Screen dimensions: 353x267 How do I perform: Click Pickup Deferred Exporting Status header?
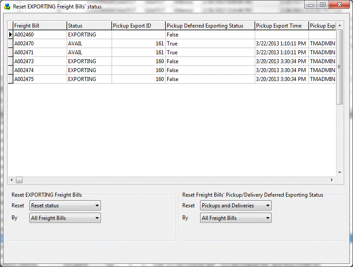[210, 26]
